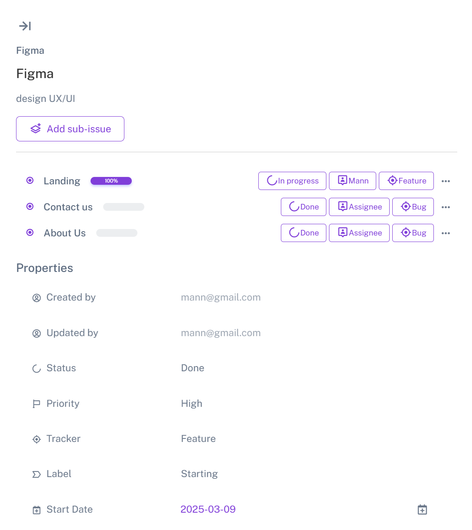Viewport: 472px width, 530px height.
Task: Open the Landing sub-issue link
Action: 62,181
